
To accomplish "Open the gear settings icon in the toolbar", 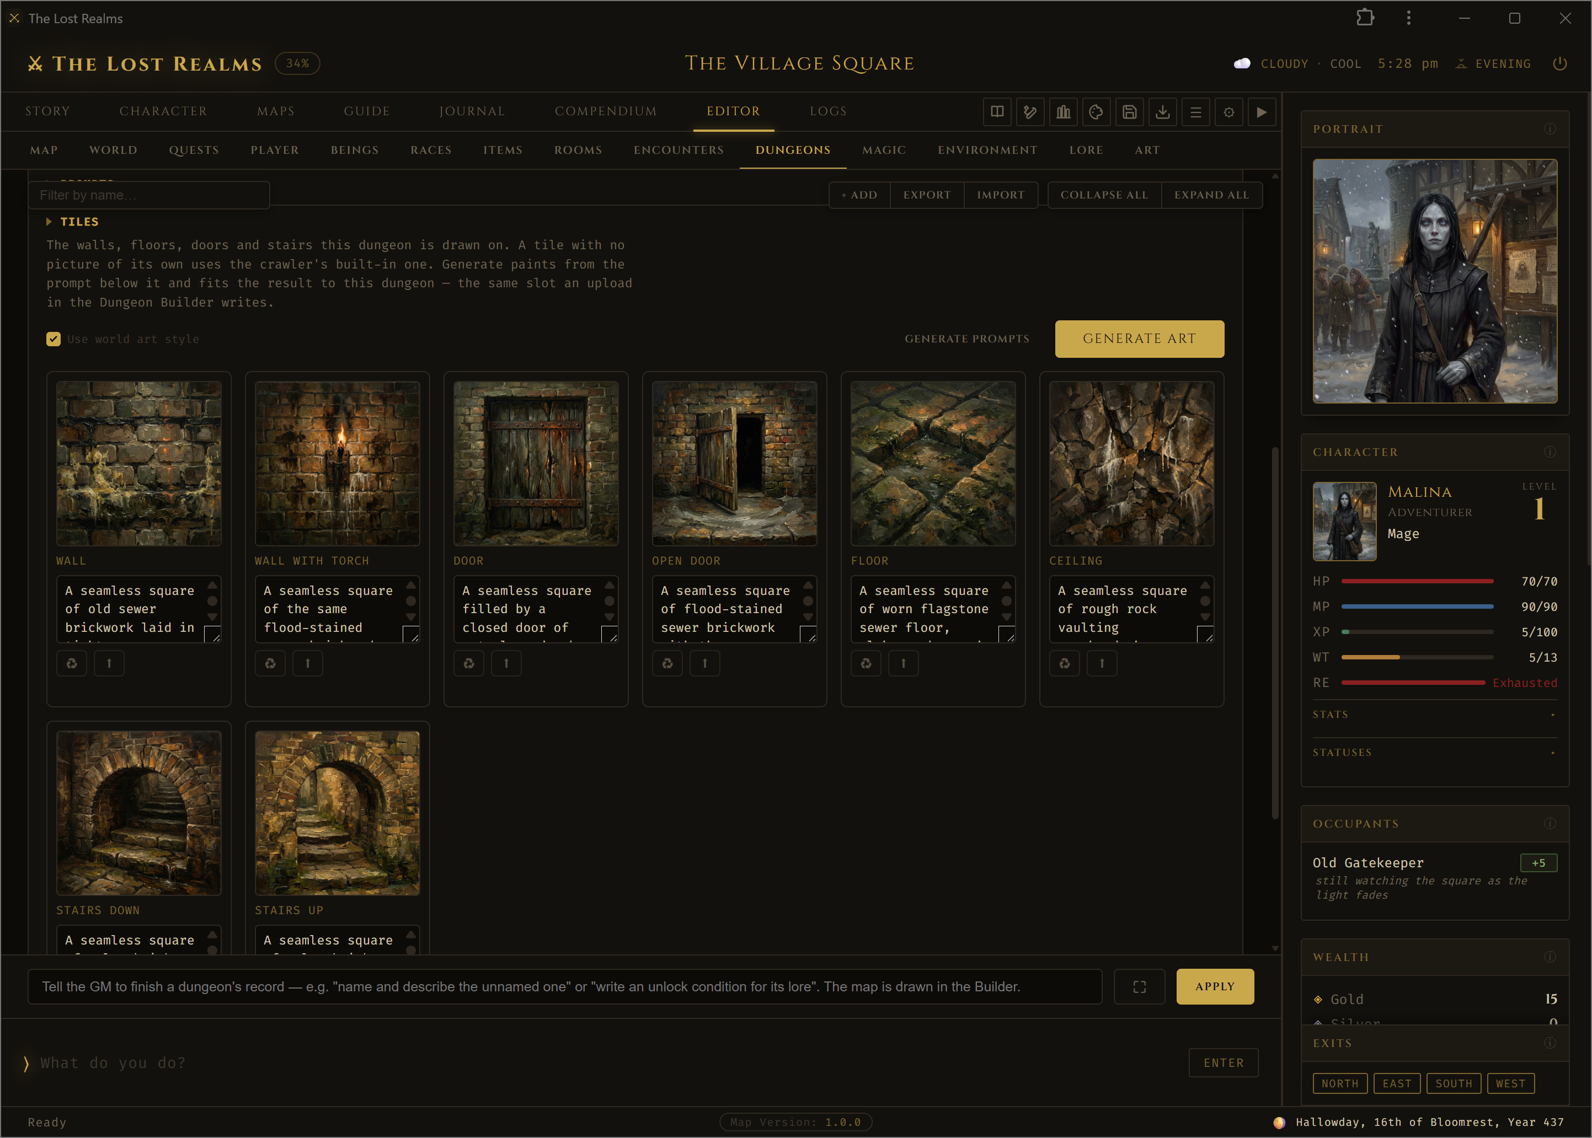I will click(1229, 112).
